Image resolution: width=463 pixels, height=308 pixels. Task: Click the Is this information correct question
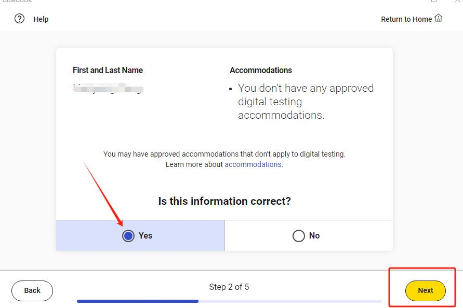pos(224,201)
